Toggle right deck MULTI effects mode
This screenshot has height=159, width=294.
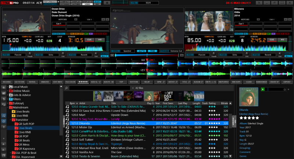point(288,56)
